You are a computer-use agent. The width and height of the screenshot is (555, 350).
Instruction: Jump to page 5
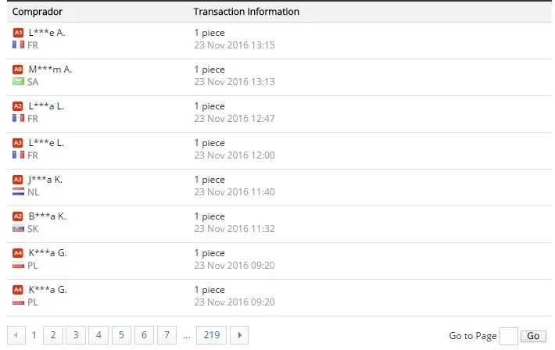click(121, 335)
